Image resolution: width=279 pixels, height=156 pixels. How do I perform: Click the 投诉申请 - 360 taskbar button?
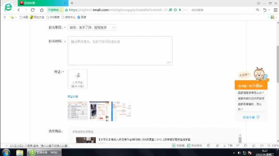pyautogui.click(x=44, y=153)
